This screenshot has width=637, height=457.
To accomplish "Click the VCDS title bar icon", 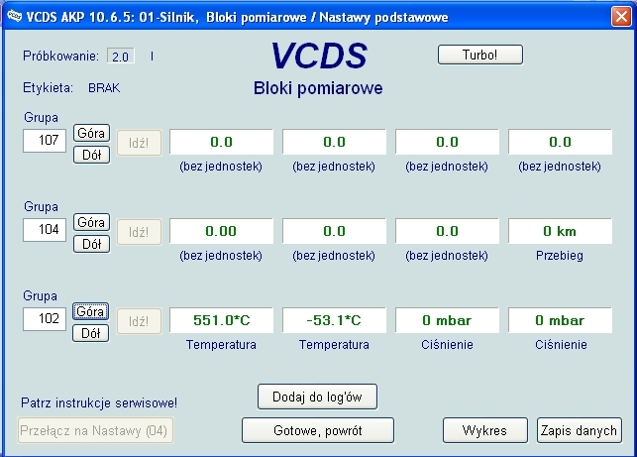I will point(14,17).
